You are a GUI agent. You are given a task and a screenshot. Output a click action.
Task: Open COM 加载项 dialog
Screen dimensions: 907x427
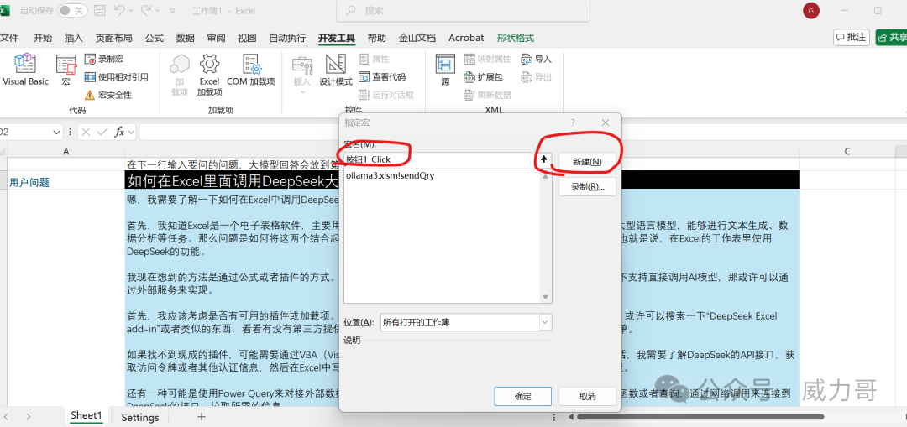pos(250,70)
